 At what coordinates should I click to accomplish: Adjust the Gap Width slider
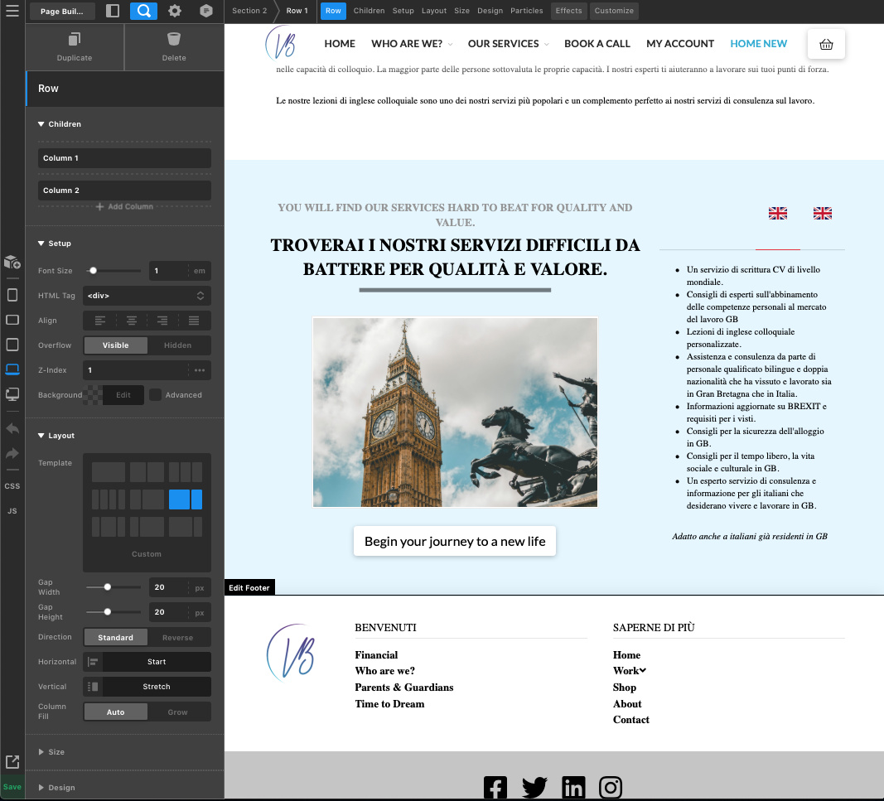pyautogui.click(x=108, y=587)
